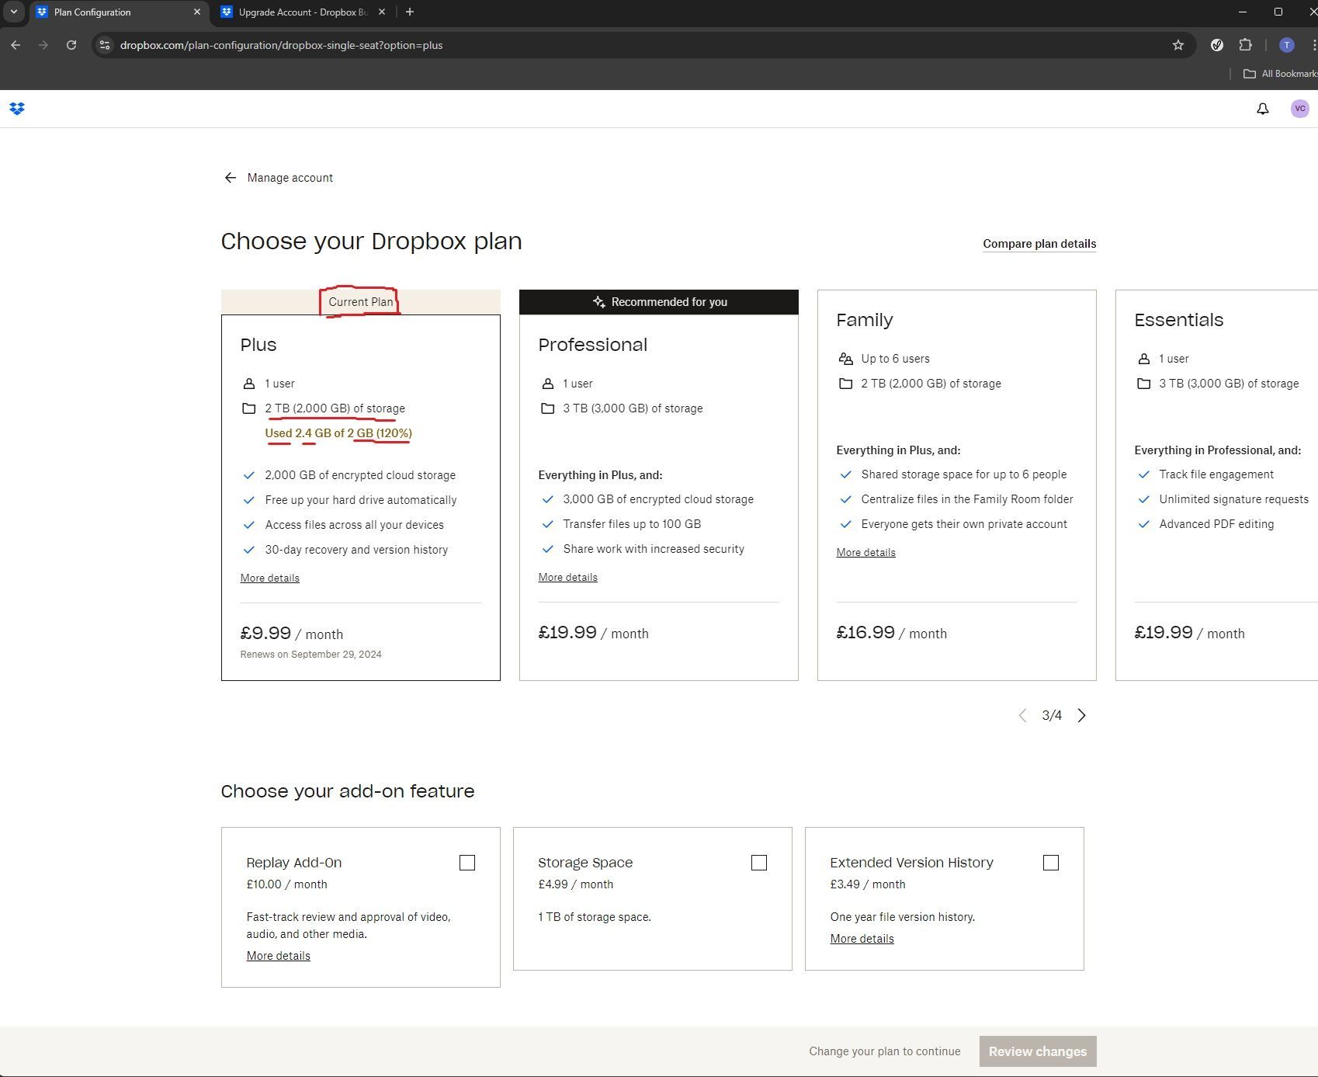Open Compare plan details link

click(x=1039, y=244)
